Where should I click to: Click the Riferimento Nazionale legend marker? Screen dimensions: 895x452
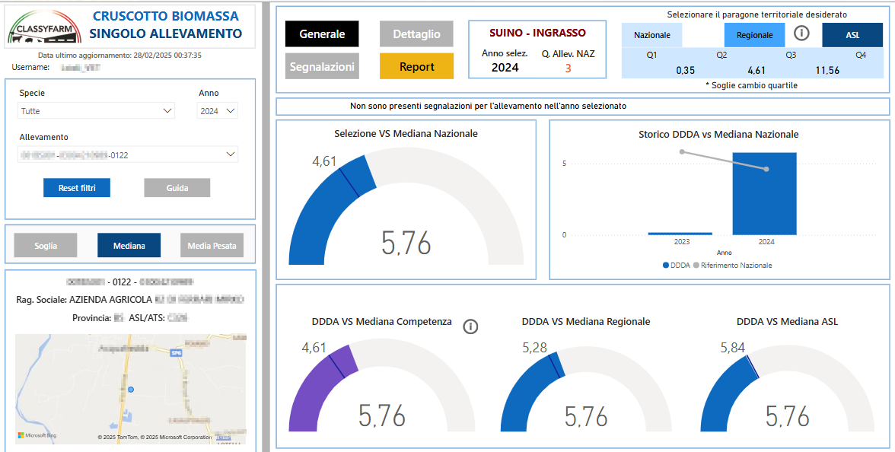click(696, 266)
